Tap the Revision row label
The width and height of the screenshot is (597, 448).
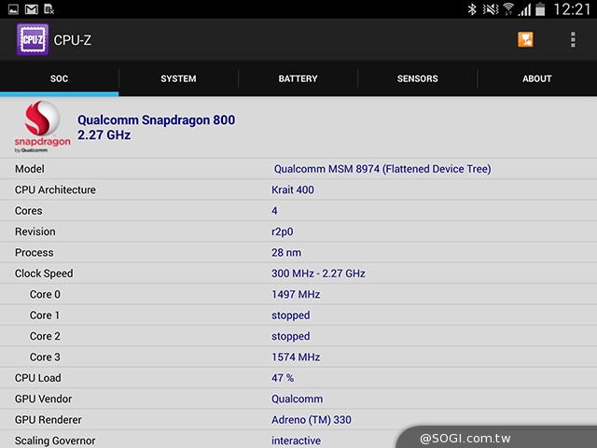(35, 231)
